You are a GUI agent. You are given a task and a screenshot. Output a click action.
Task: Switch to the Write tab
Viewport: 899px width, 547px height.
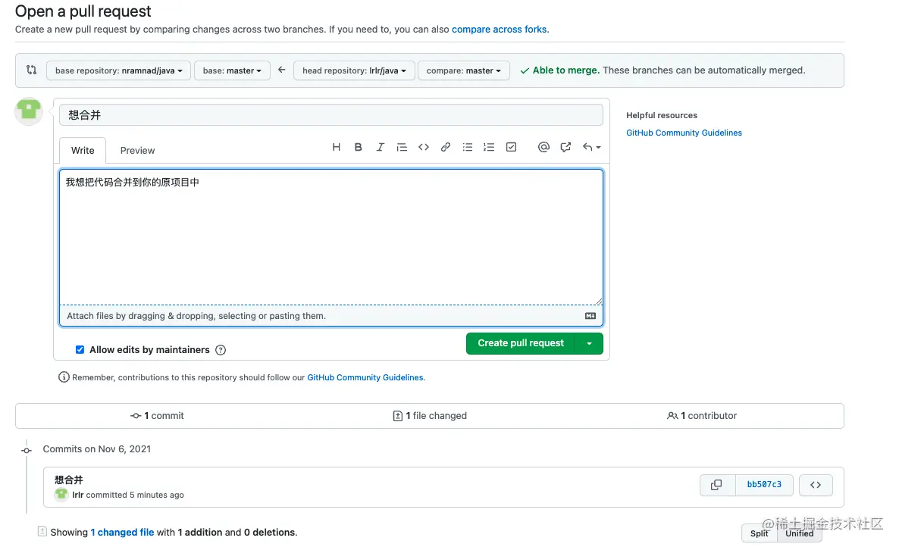click(83, 151)
